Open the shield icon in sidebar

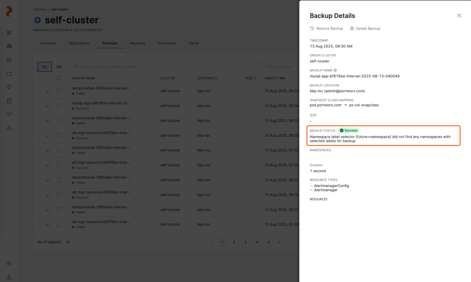tap(9, 87)
